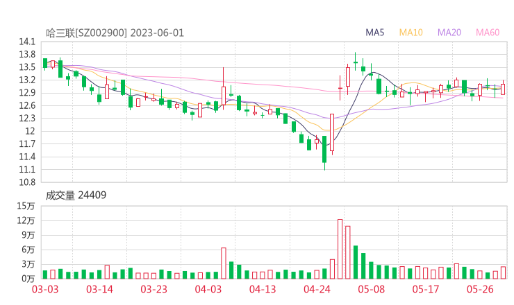Viewport: 514px width, 305px height.
Task: Click the MA5 legend label
Action: pyautogui.click(x=374, y=33)
